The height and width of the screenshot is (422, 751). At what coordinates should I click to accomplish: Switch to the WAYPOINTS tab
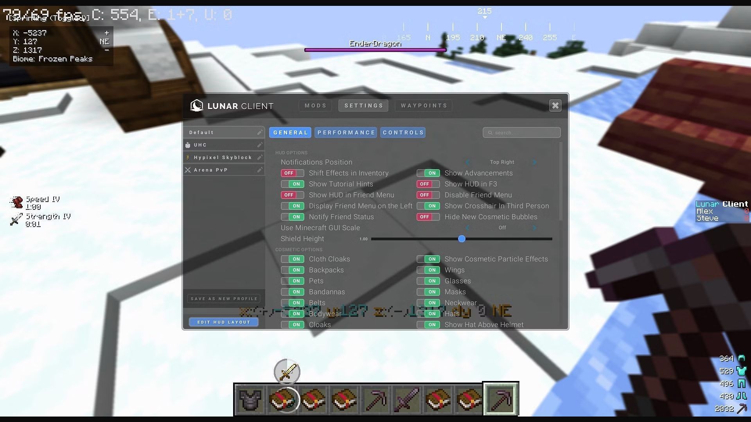[x=424, y=105]
